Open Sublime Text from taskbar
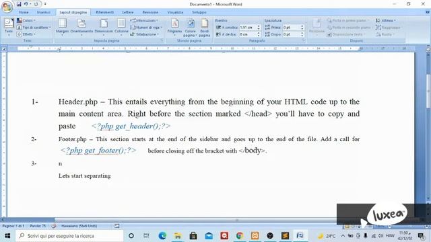Screen dimensions: 431x242 (x=285, y=236)
